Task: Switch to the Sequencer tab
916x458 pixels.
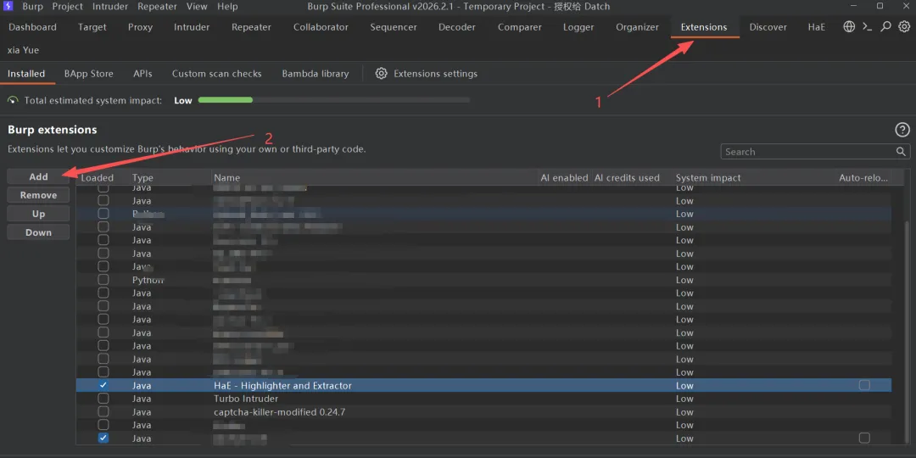Action: 394,27
